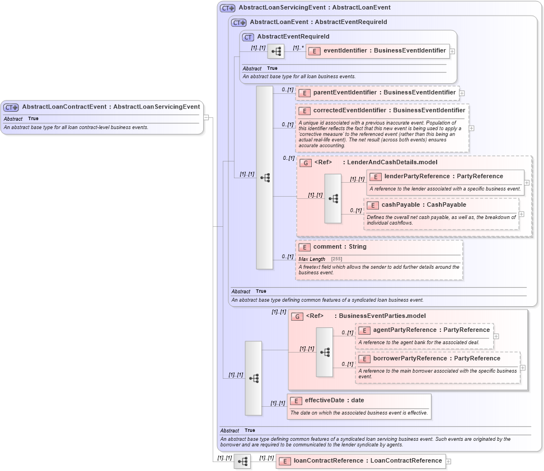Image resolution: width=544 pixels, height=471 pixels.
Task: Click the E icon beside eventIdentifier
Action: 314,51
